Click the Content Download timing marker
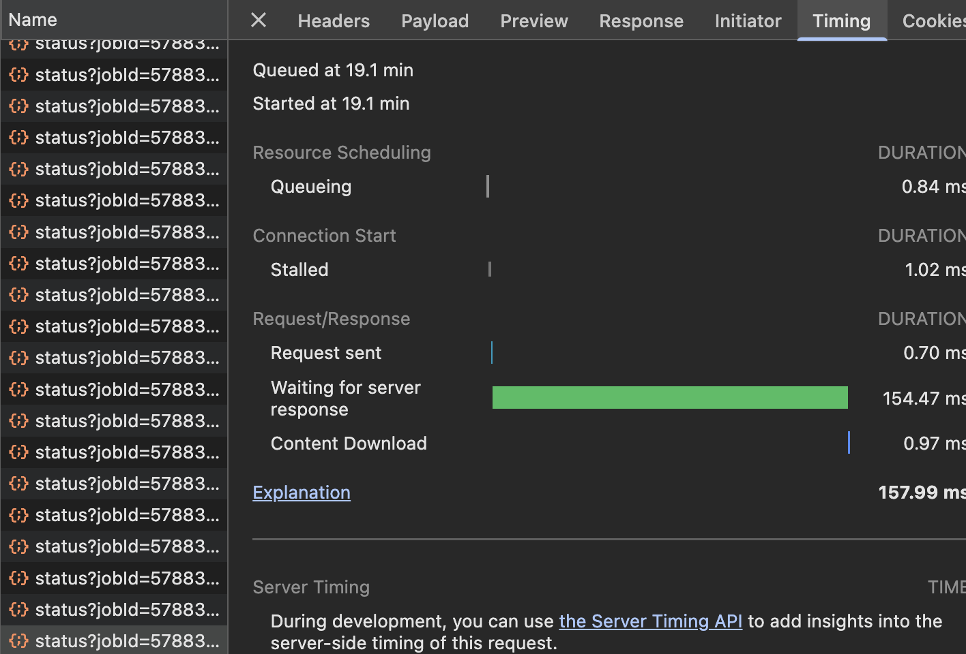The height and width of the screenshot is (654, 966). (849, 443)
